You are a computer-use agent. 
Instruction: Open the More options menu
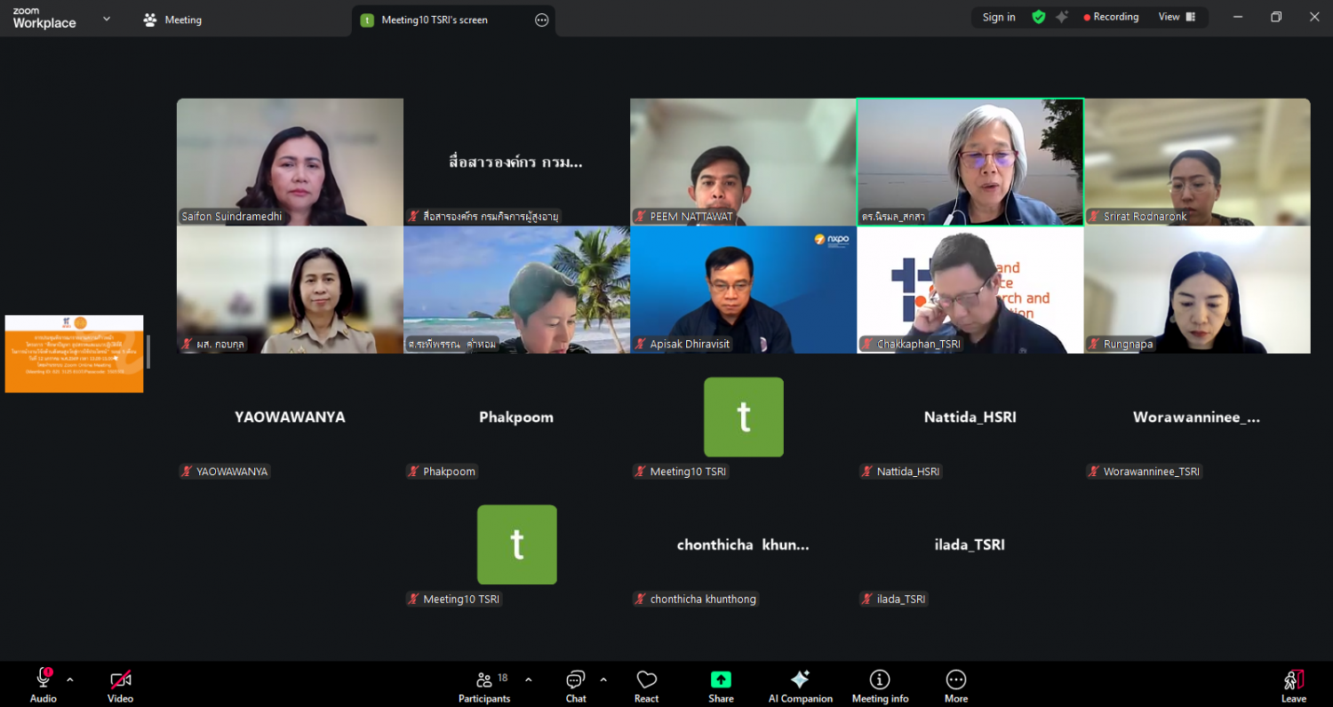click(x=956, y=686)
